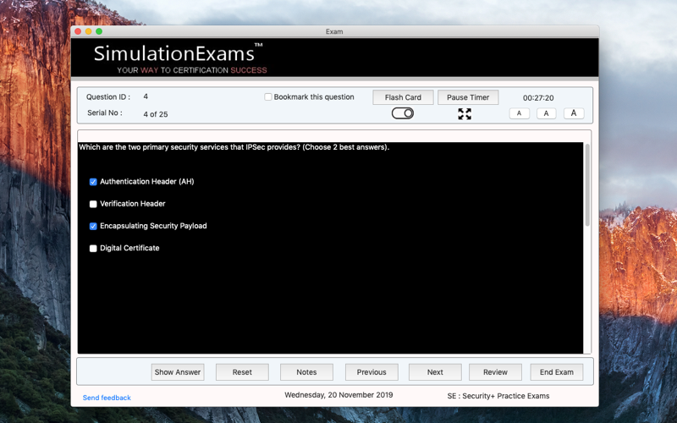Image resolution: width=677 pixels, height=423 pixels.
Task: Reveal the answer with Show Answer
Action: (178, 372)
